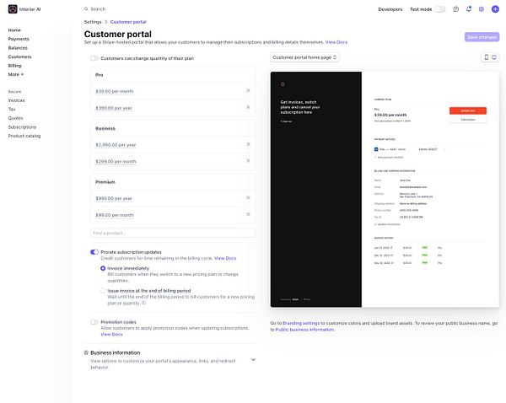Click the $39.00 per month price text
The width and height of the screenshot is (506, 403).
115,91
